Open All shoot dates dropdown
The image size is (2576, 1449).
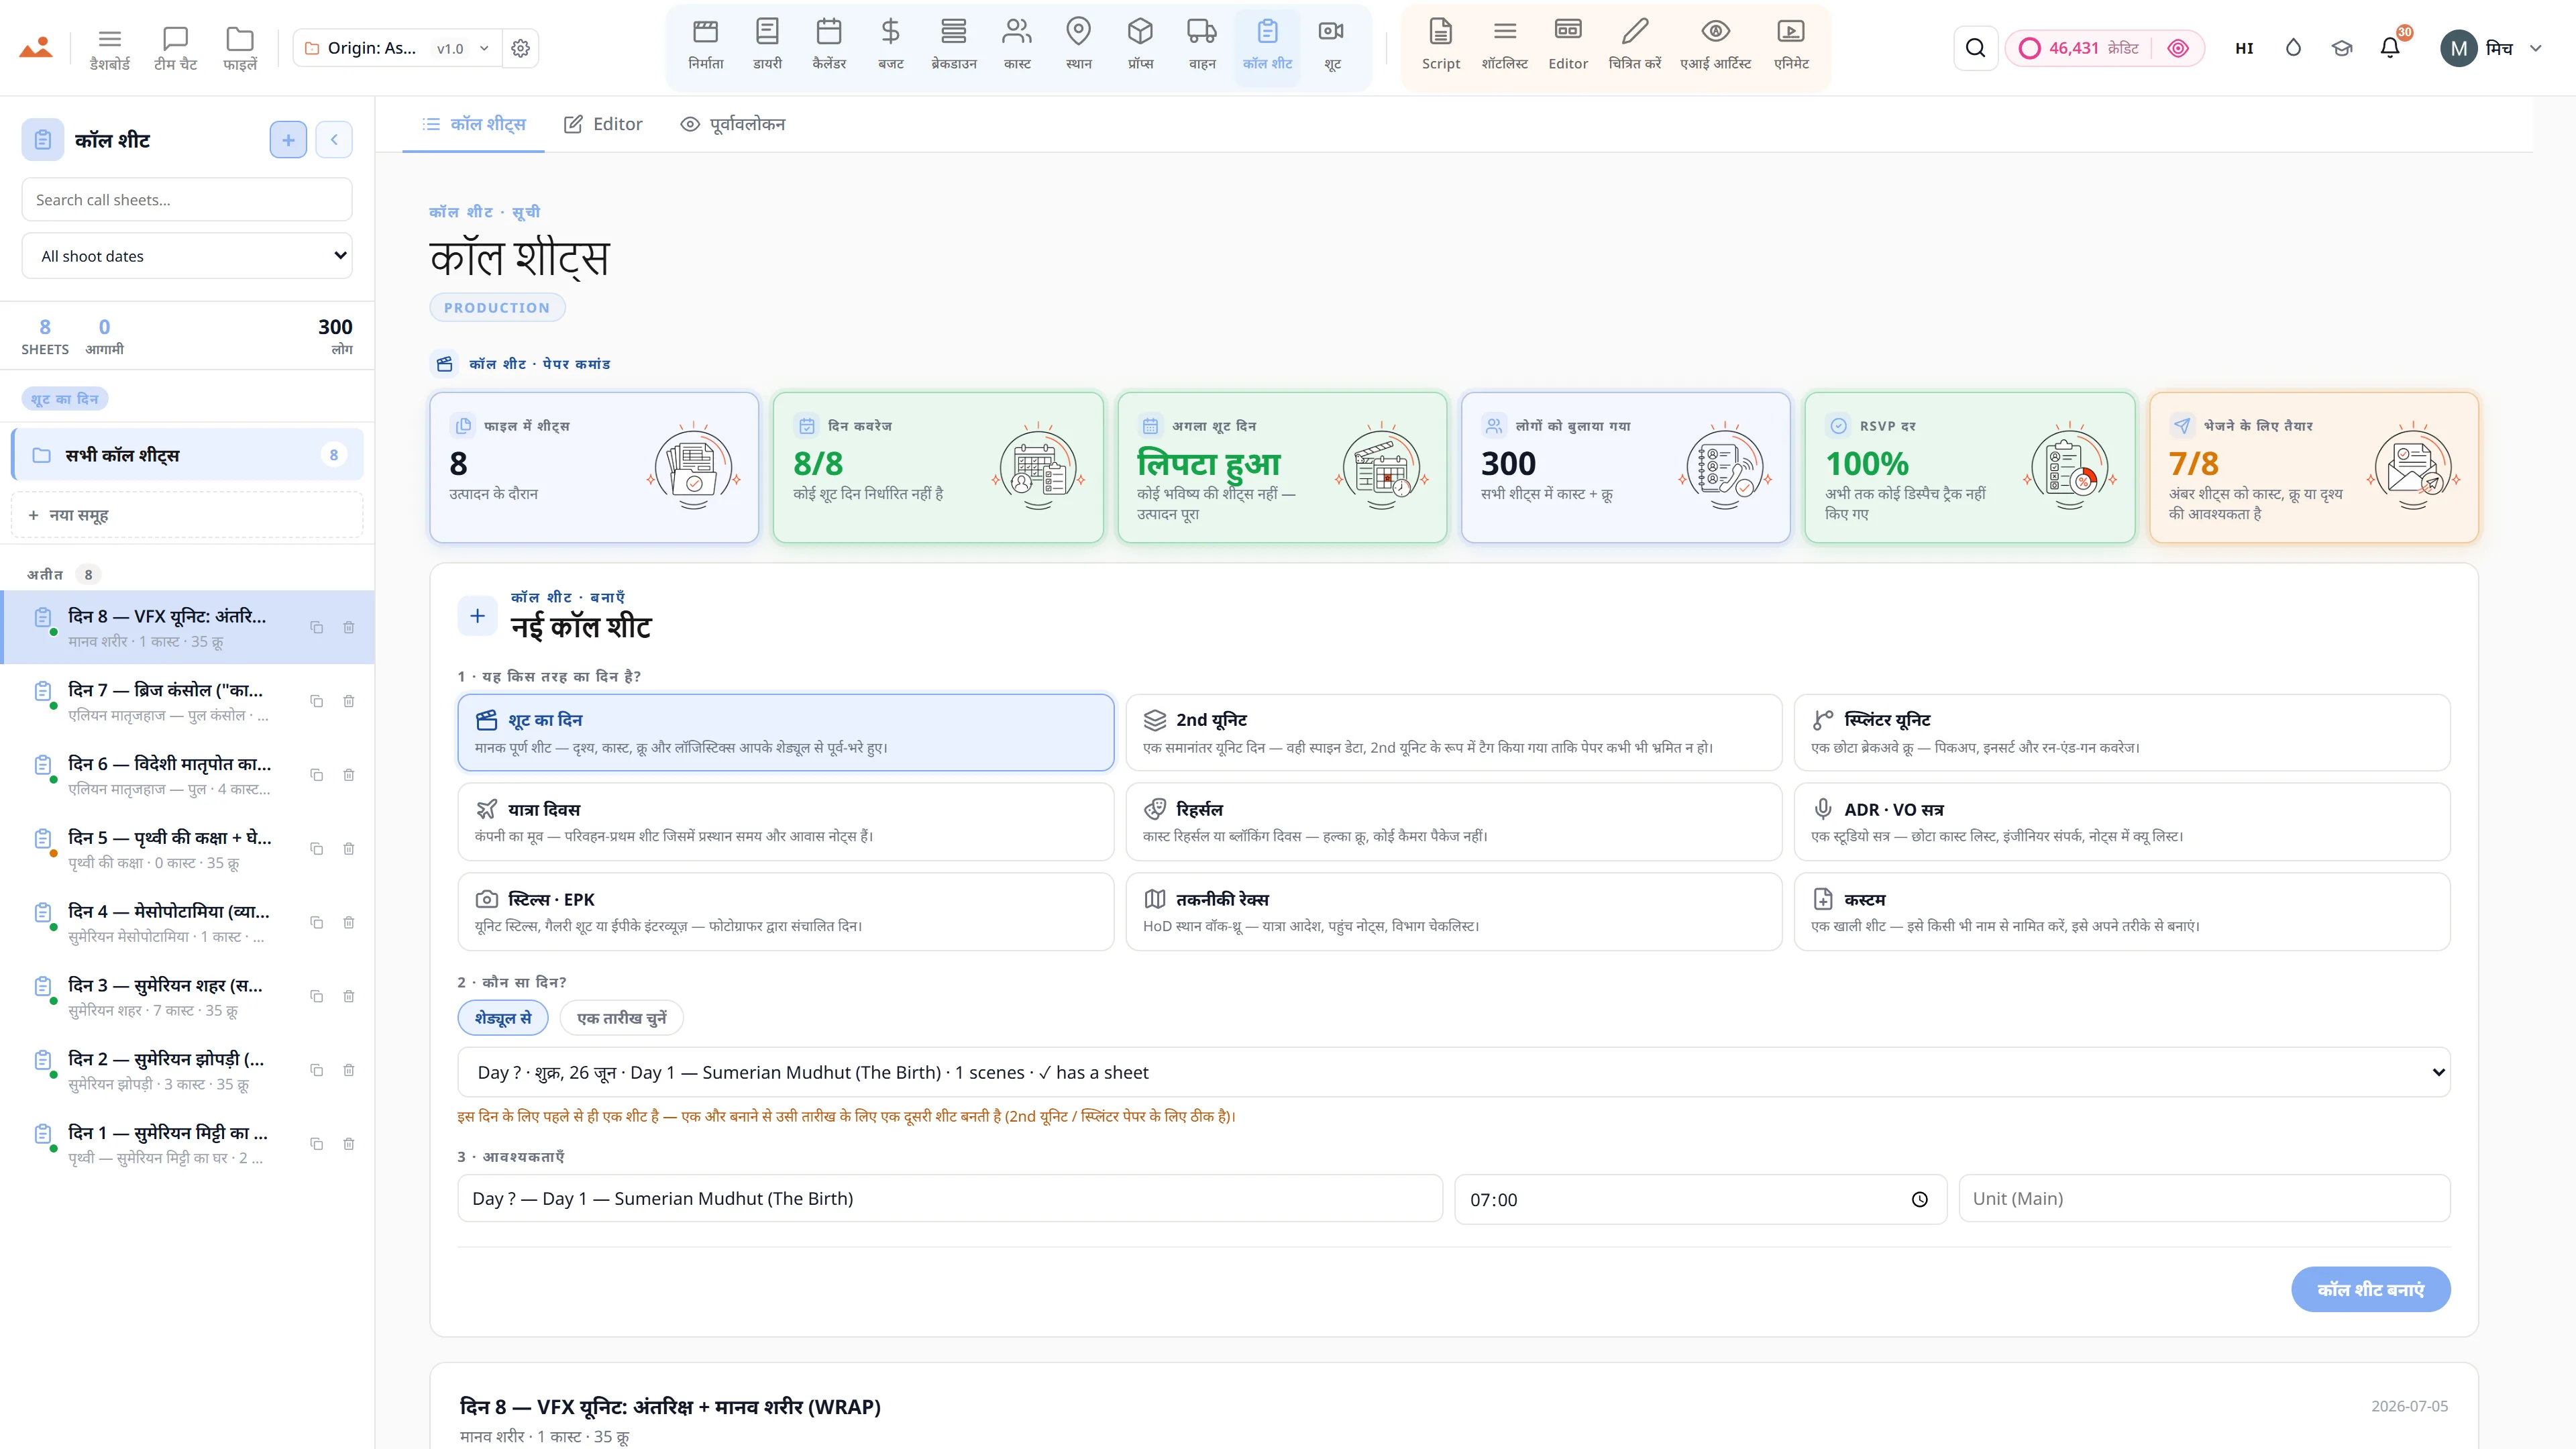pos(187,256)
